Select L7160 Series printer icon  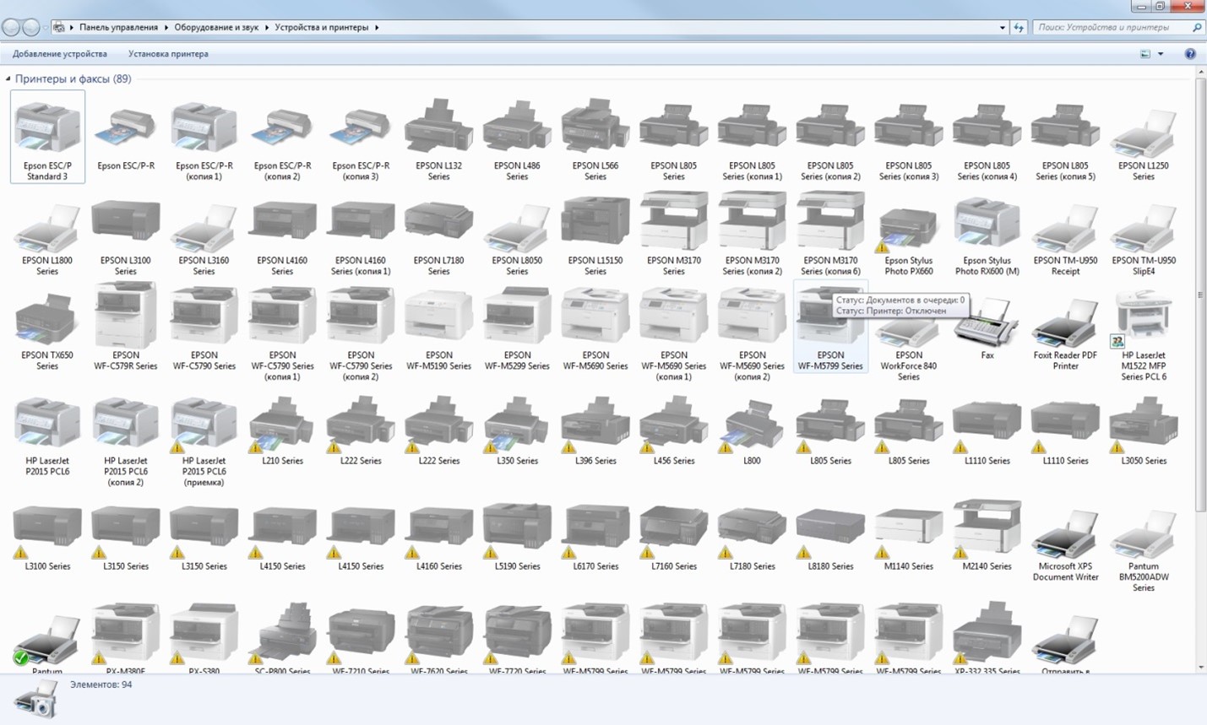coord(673,531)
